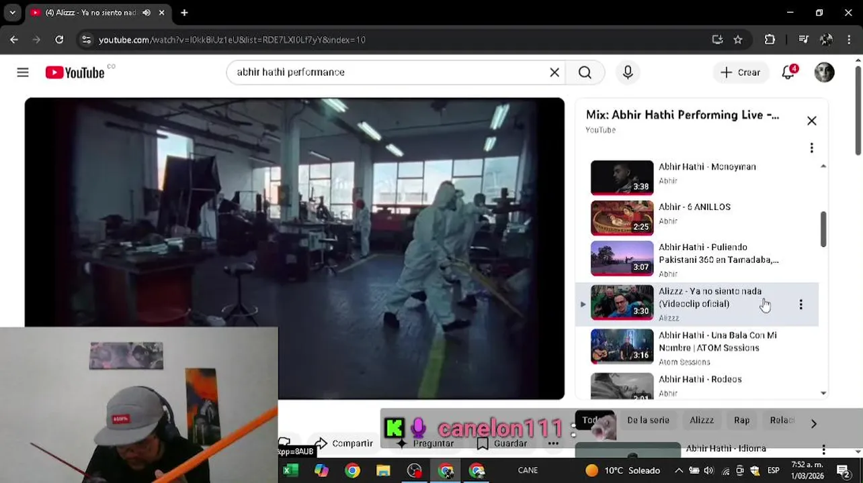Click 'Atom Sessions' channel name
Screen dimensions: 863x483
pos(684,362)
